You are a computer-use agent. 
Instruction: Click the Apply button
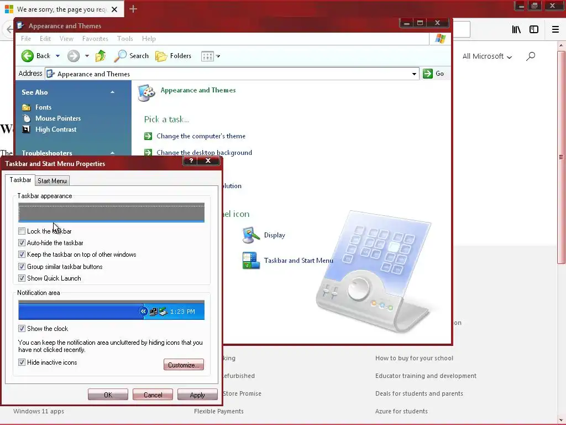(197, 395)
